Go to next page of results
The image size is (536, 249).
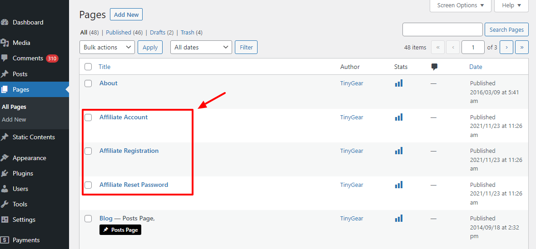click(x=506, y=47)
